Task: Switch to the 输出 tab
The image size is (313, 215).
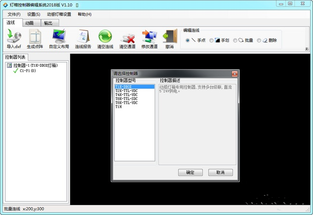Action: click(50, 23)
